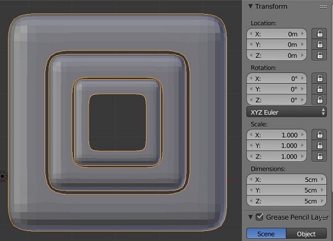The width and height of the screenshot is (333, 241).
Task: Click the Transform panel drag grip icon
Action: coord(323,7)
